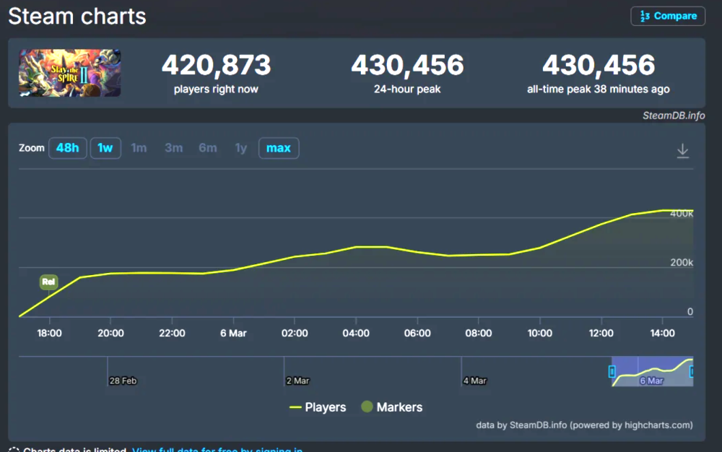The width and height of the screenshot is (722, 452).
Task: Toggle the Markers series in legend
Action: point(391,407)
